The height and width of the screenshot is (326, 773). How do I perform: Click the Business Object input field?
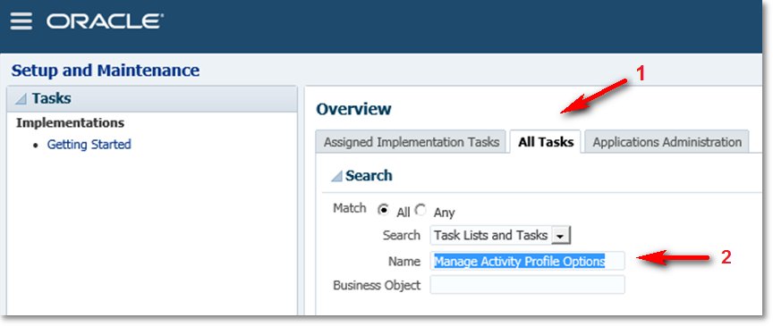click(x=527, y=285)
